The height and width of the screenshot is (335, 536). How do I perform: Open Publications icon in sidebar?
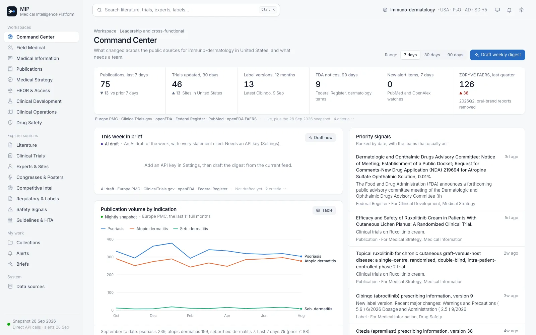(10, 69)
